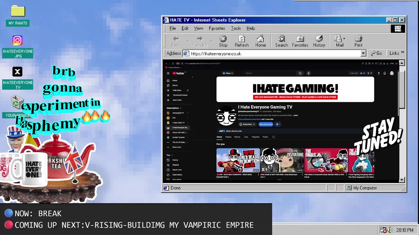Image resolution: width=419 pixels, height=235 pixels.
Task: Open the YouTube account avatar menu
Action: click(392, 73)
